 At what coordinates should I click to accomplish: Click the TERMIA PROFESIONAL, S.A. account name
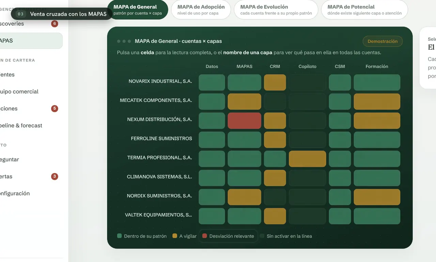(x=159, y=158)
